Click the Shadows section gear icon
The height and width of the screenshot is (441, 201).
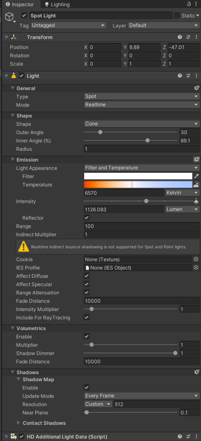196,372
